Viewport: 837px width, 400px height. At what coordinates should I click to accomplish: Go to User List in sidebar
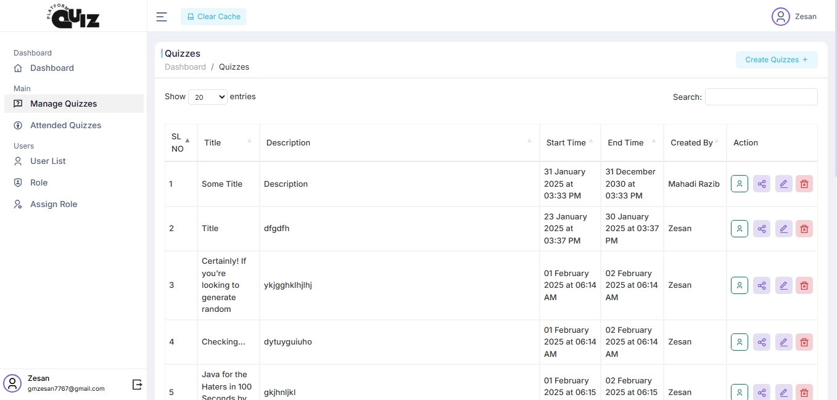[47, 161]
